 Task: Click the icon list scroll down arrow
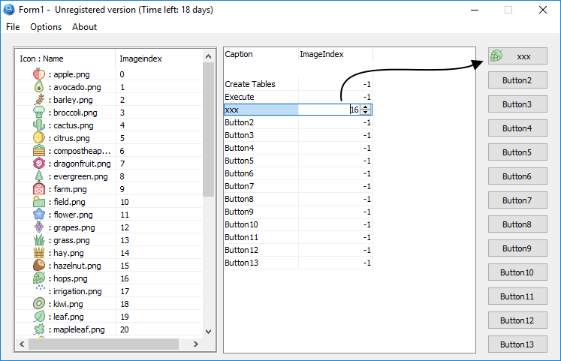click(x=208, y=331)
